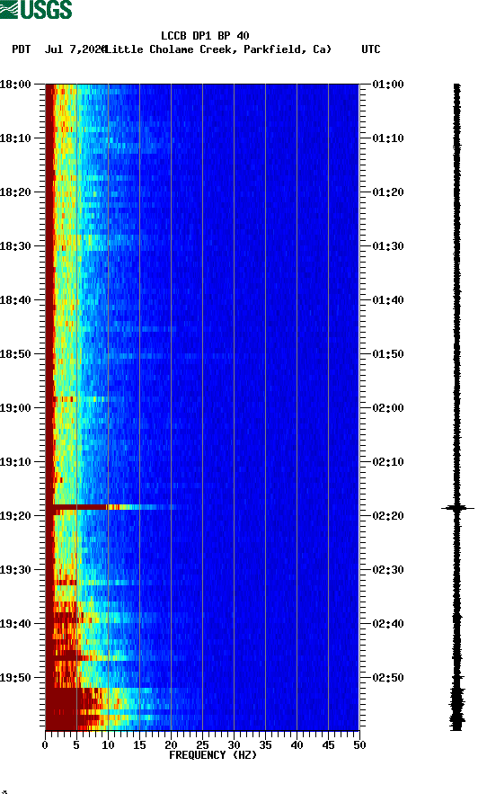The width and height of the screenshot is (496, 802).
Task: Click the '45' frequency axis label
Action: pos(328,744)
